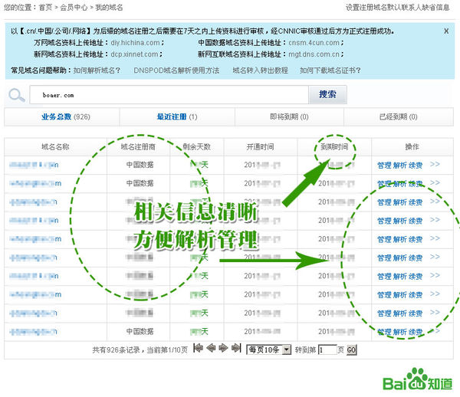Screen dimensions: 460x397
Task: Sort by 到期时间 column header
Action: [333, 146]
